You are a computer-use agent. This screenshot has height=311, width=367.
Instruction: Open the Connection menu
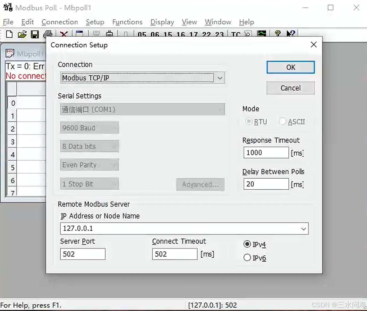[60, 22]
